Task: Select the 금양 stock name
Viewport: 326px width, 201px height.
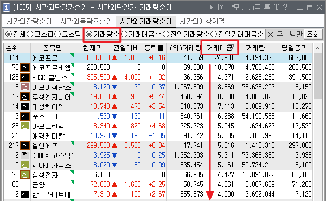Action: (x=39, y=185)
